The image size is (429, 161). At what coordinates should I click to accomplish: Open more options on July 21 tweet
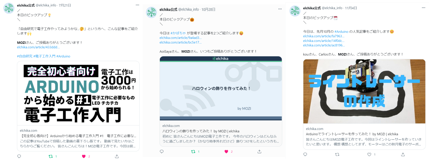pos(137,5)
